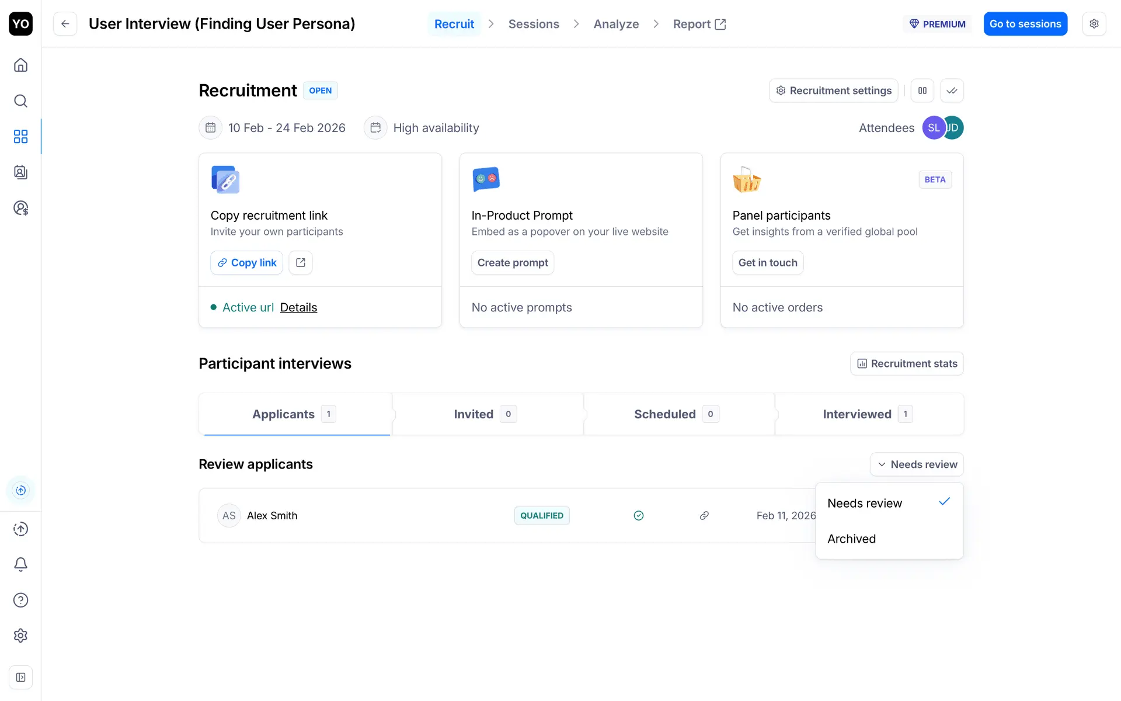This screenshot has width=1121, height=701.
Task: Click the SL attendee avatar
Action: tap(932, 128)
